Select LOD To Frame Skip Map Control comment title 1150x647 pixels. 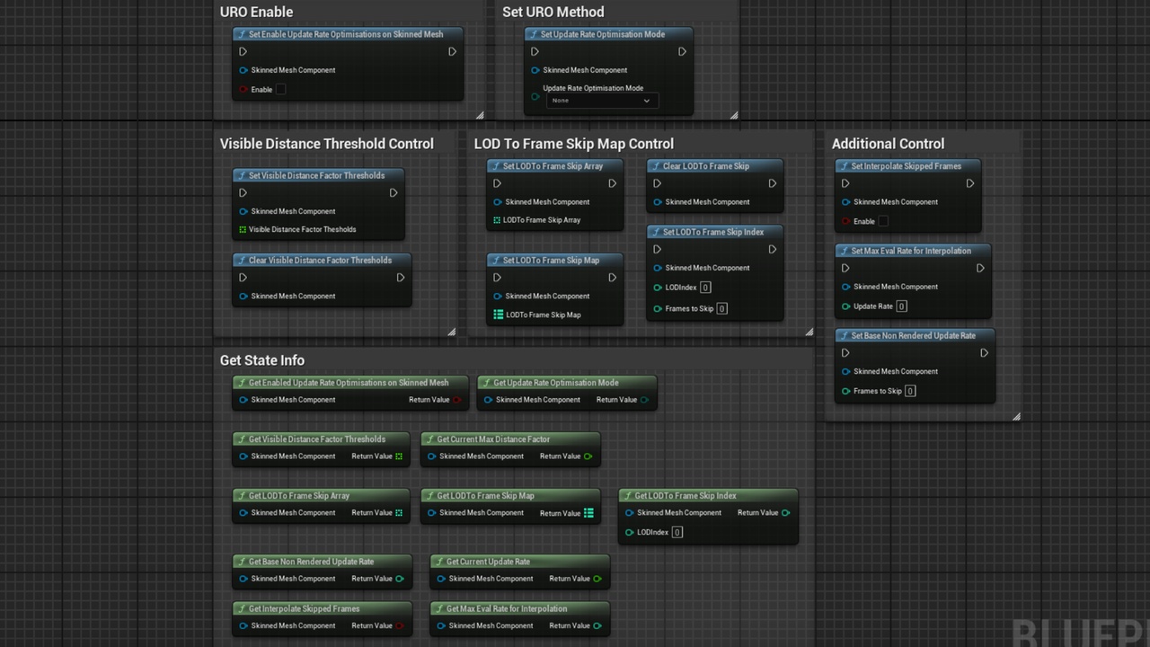(574, 144)
